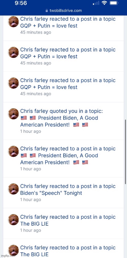
Task: Open avatar beside Biden's "Speech" Tonight notification
Action: point(13,189)
